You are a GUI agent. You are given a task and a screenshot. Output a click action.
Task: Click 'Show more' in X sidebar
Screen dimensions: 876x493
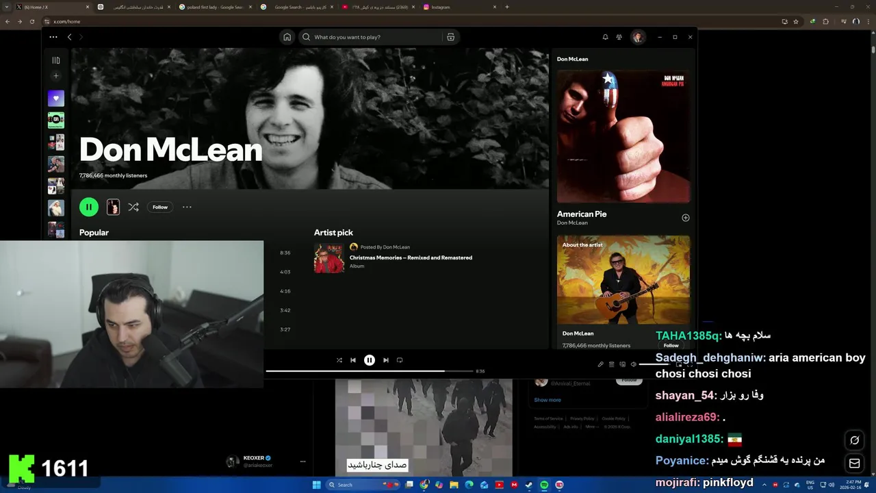547,400
